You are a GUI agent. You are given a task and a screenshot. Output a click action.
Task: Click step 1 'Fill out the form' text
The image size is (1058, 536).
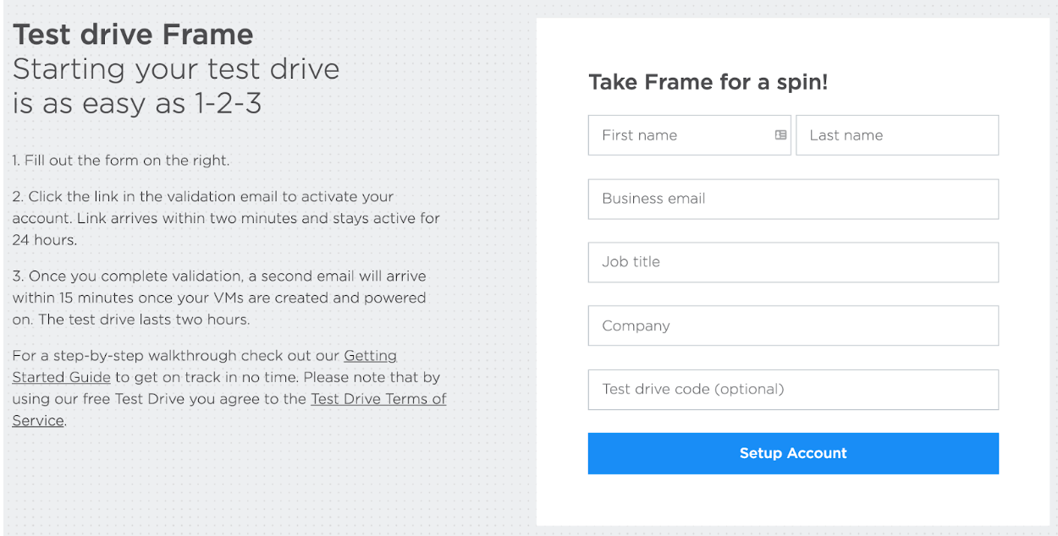pos(121,160)
